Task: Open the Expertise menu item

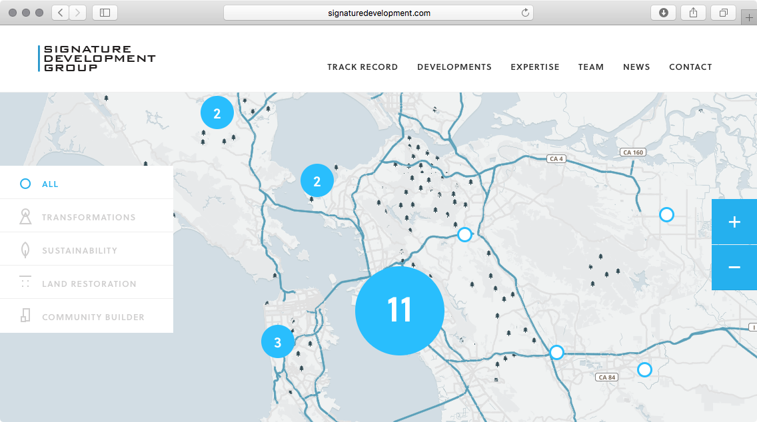Action: (x=535, y=67)
